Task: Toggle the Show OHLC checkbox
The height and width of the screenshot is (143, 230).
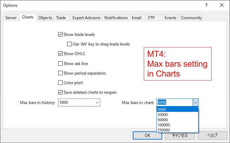Action: (x=60, y=54)
